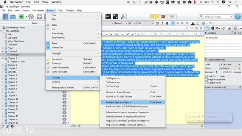Open the Font submenu

click(73, 15)
